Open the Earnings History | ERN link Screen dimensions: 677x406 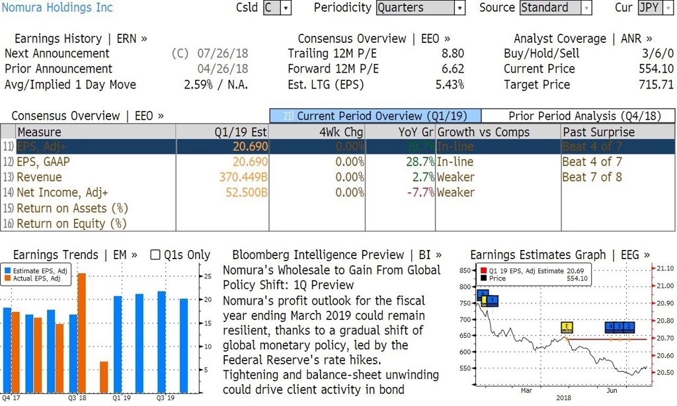81,38
